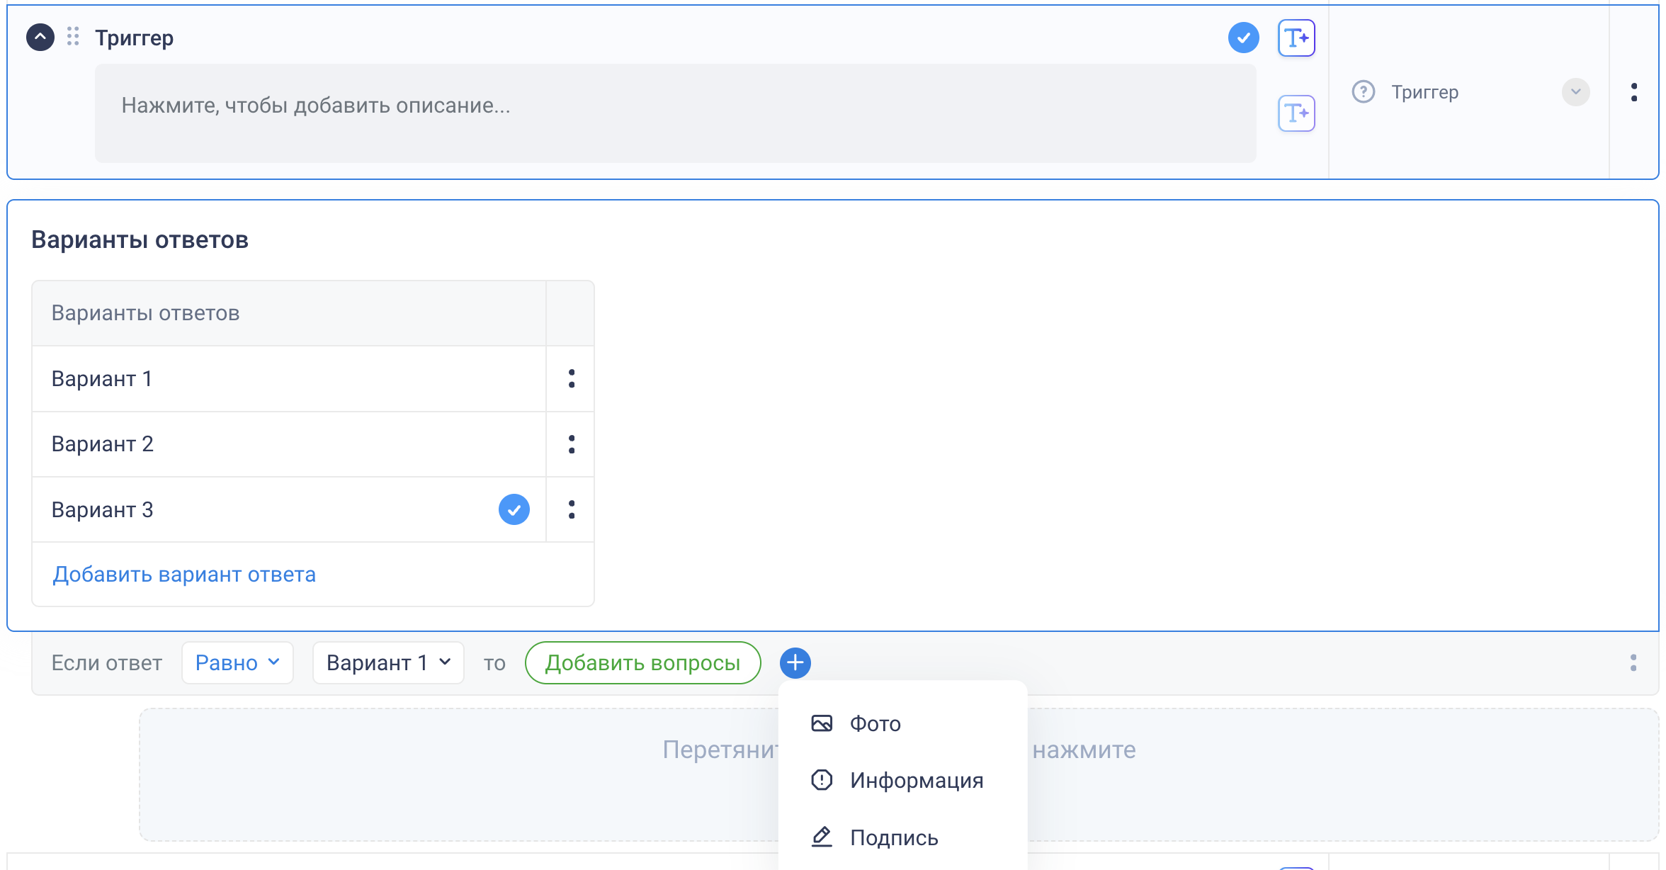Click the add-text icon beside Триггер title

[1296, 38]
